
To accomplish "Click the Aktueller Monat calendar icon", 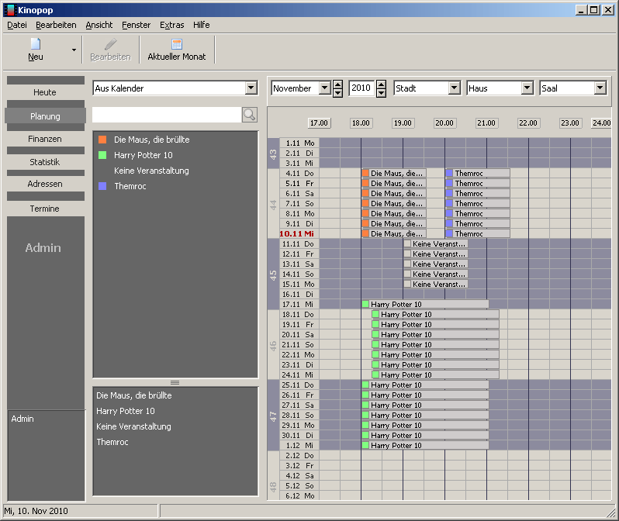I will [177, 44].
